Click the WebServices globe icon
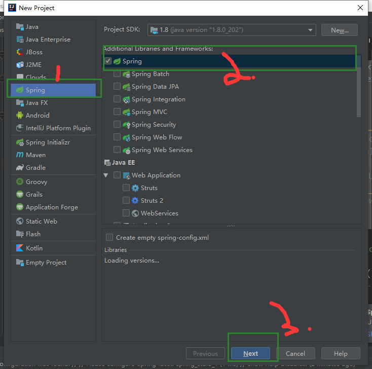The width and height of the screenshot is (372, 369). click(135, 213)
